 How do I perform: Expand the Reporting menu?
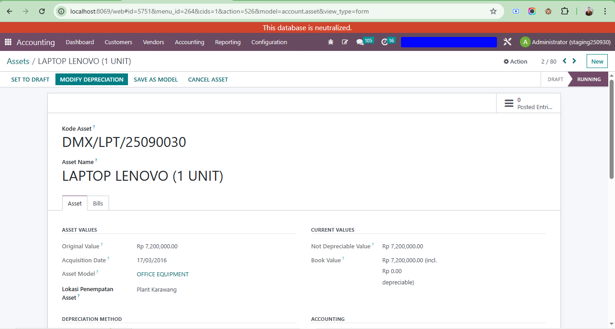coord(228,42)
